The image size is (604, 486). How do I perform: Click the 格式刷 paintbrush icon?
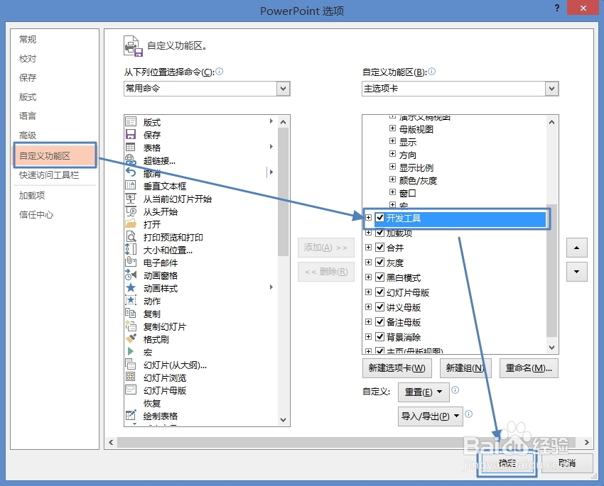[131, 338]
